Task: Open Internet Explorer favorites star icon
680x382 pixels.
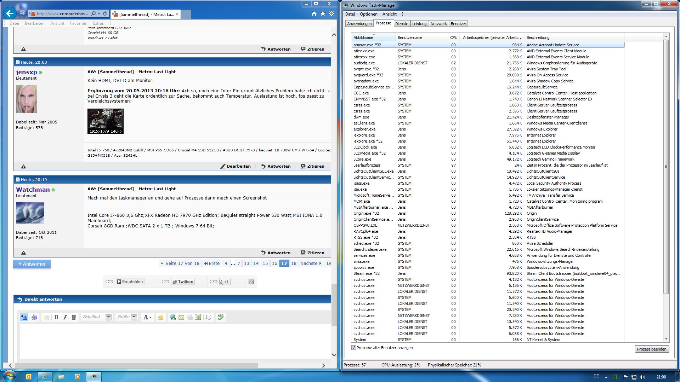Action: pos(323,14)
